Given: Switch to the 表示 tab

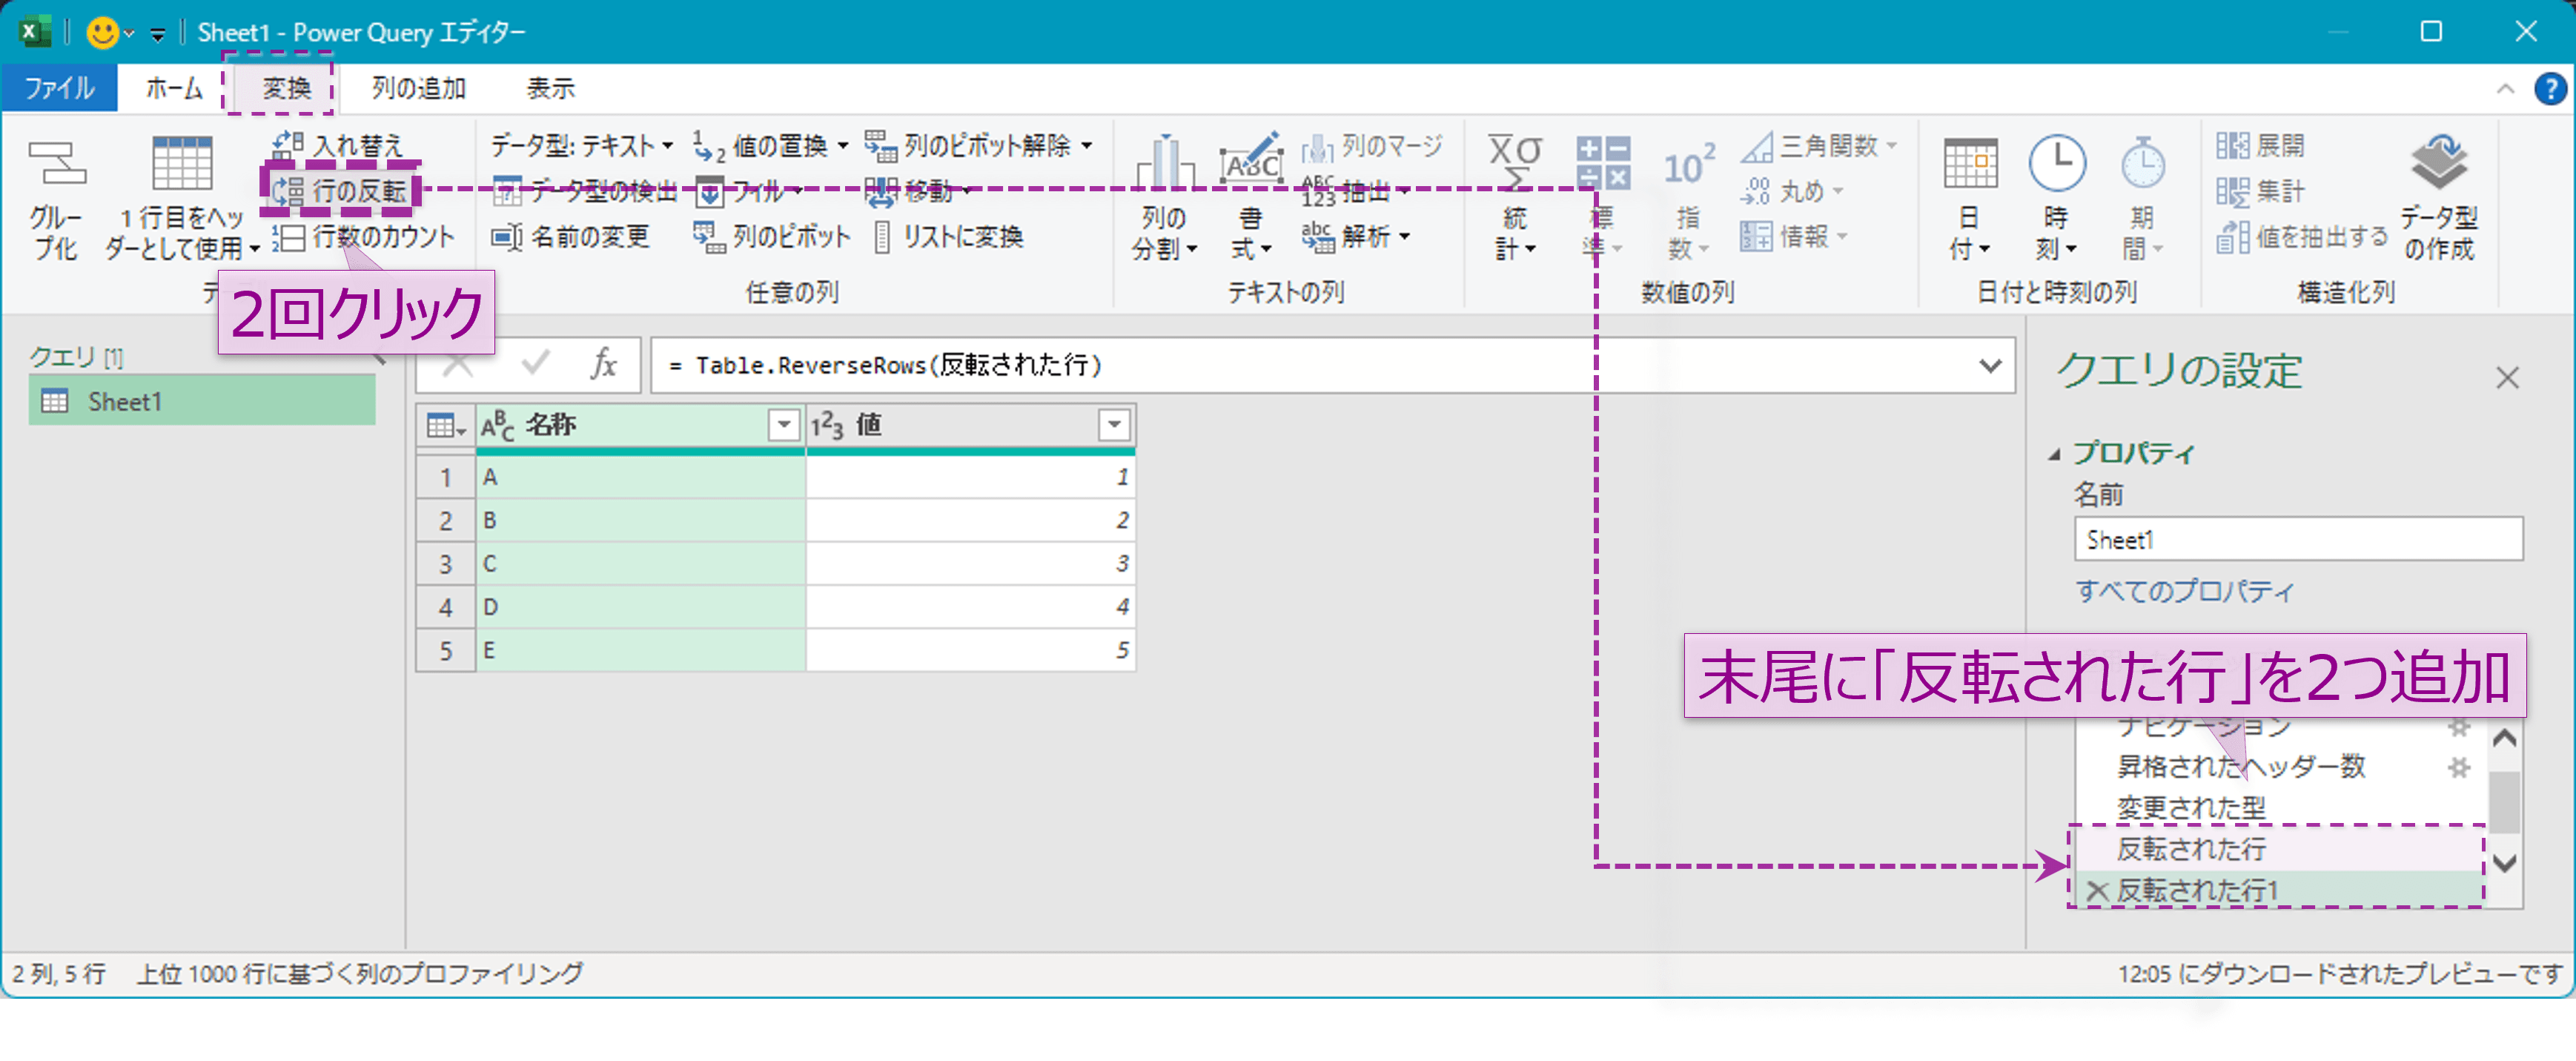Looking at the screenshot, I should click(x=551, y=88).
